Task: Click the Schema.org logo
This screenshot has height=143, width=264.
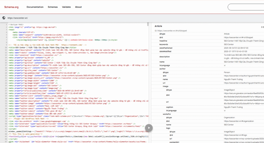Action: [x=11, y=7]
